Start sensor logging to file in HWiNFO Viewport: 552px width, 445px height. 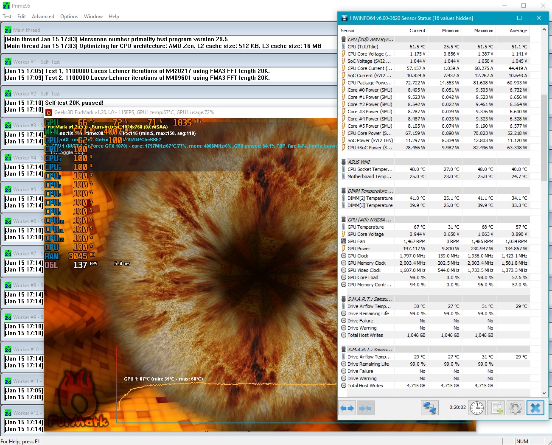[496, 408]
